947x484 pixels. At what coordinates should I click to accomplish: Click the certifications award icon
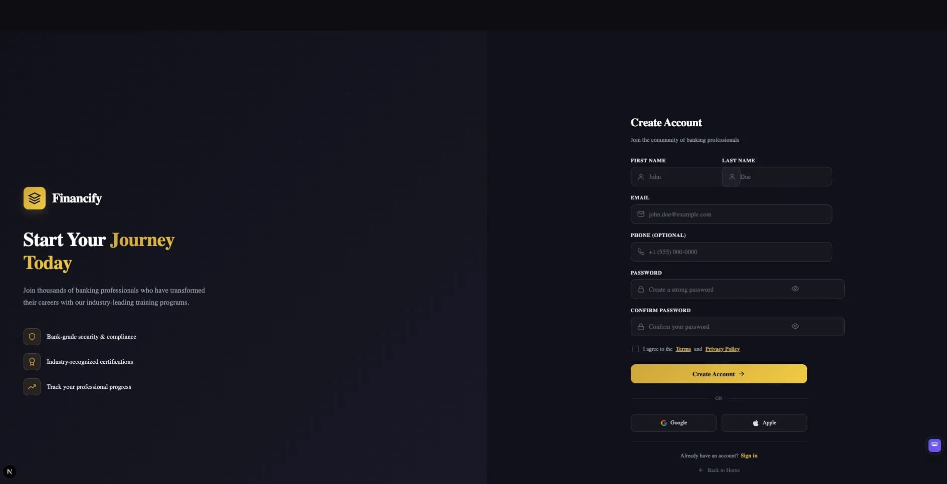32,362
